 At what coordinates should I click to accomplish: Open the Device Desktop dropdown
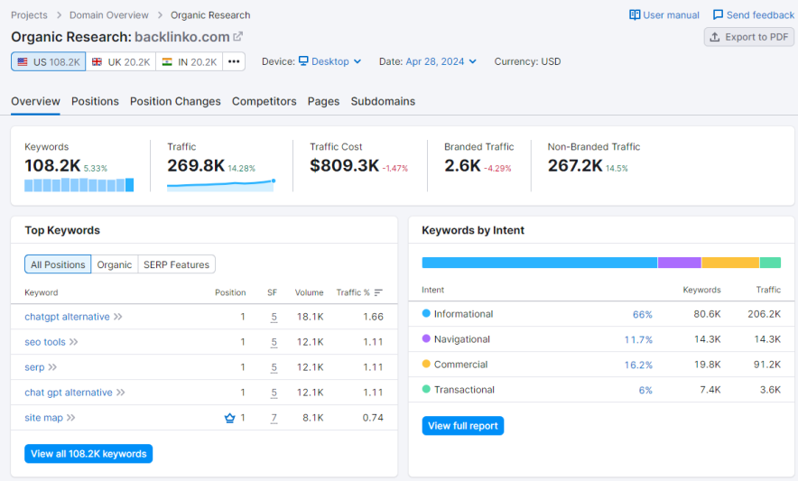click(329, 61)
